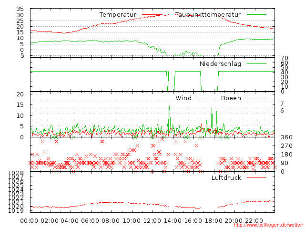Click the 12:00 time axis label
Image resolution: width=305 pixels, height=229 pixels.
[152, 221]
